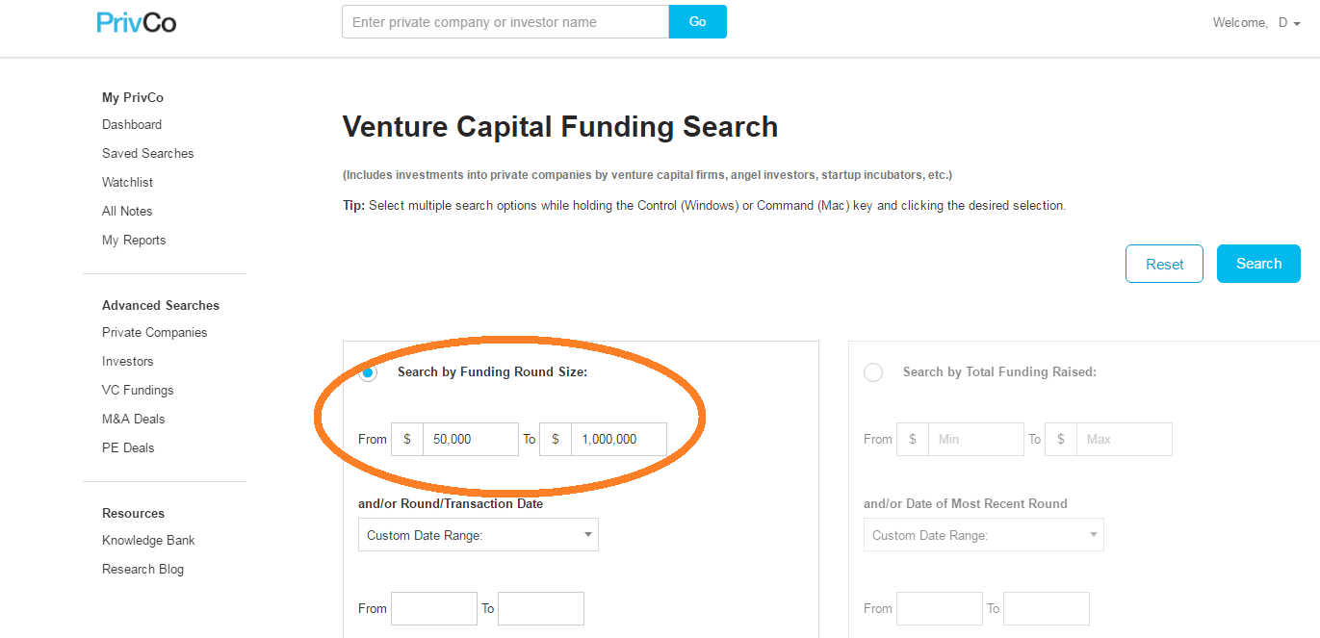Click the funding round To amount field
The width and height of the screenshot is (1320, 638).
pyautogui.click(x=619, y=439)
